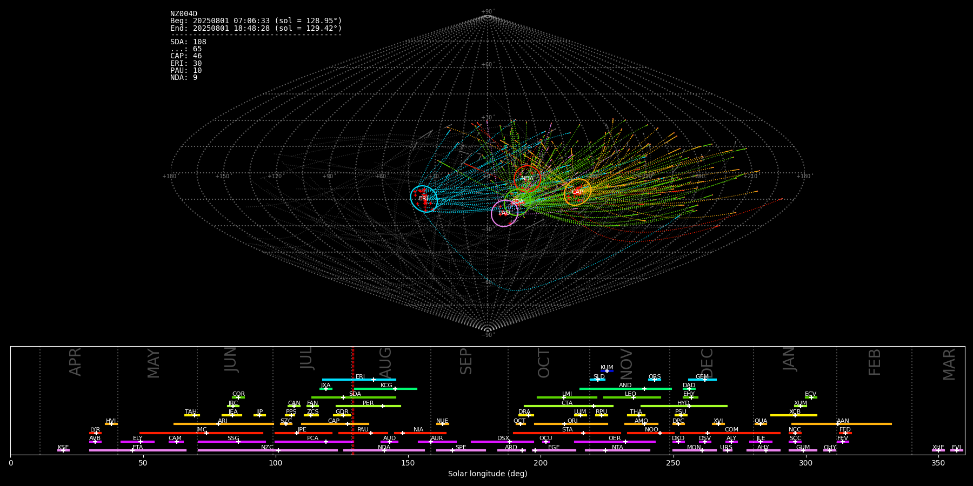Click the SDA label in timeline

click(355, 394)
